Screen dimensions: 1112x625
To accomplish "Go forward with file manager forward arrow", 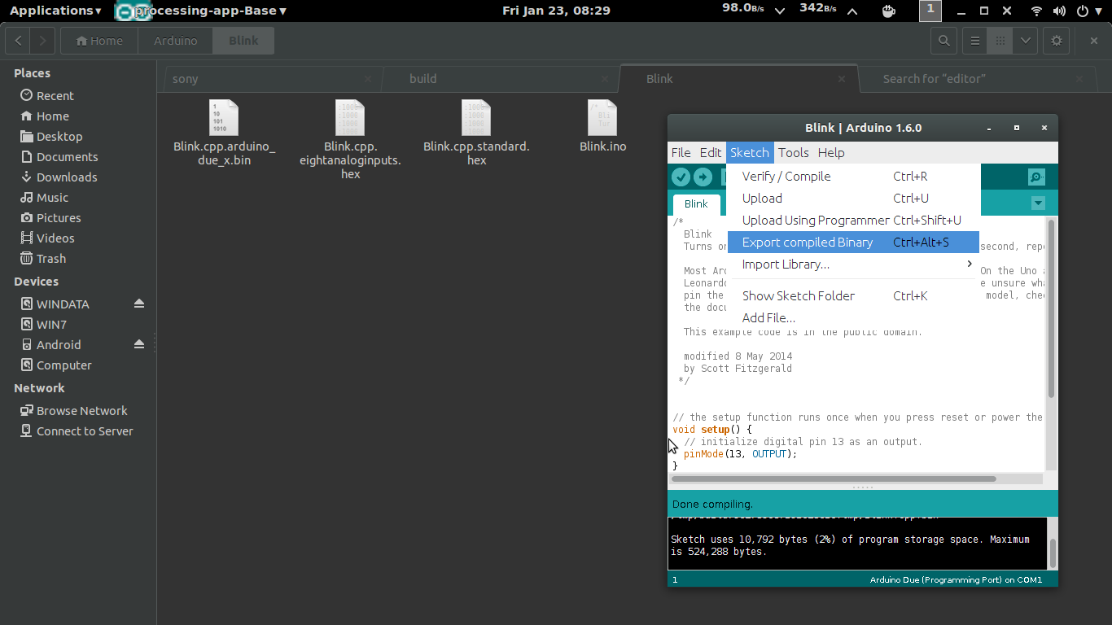I will click(x=43, y=41).
